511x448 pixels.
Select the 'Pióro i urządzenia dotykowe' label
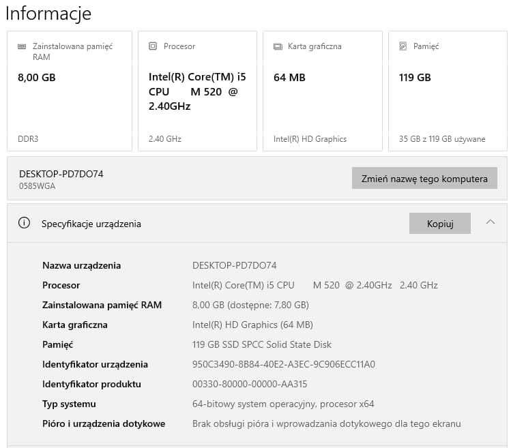104,424
